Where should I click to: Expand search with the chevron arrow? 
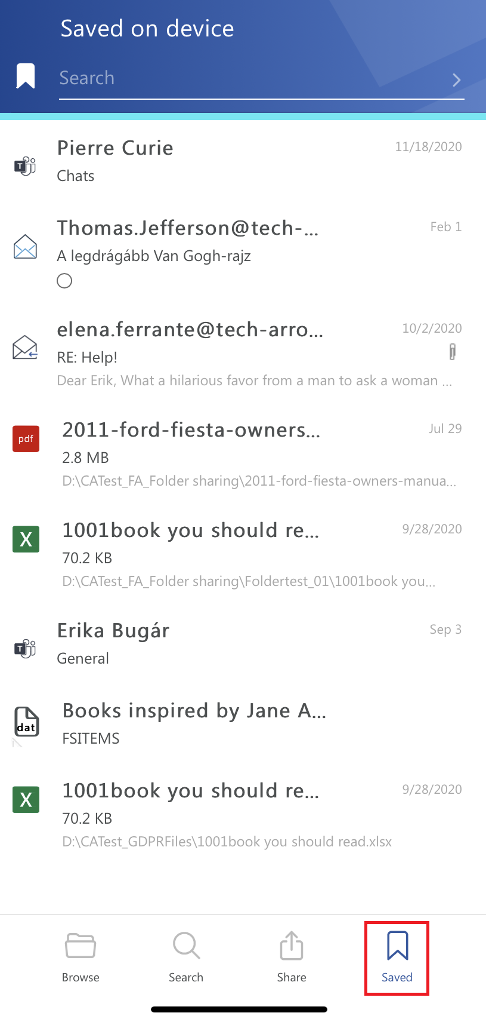pos(457,80)
